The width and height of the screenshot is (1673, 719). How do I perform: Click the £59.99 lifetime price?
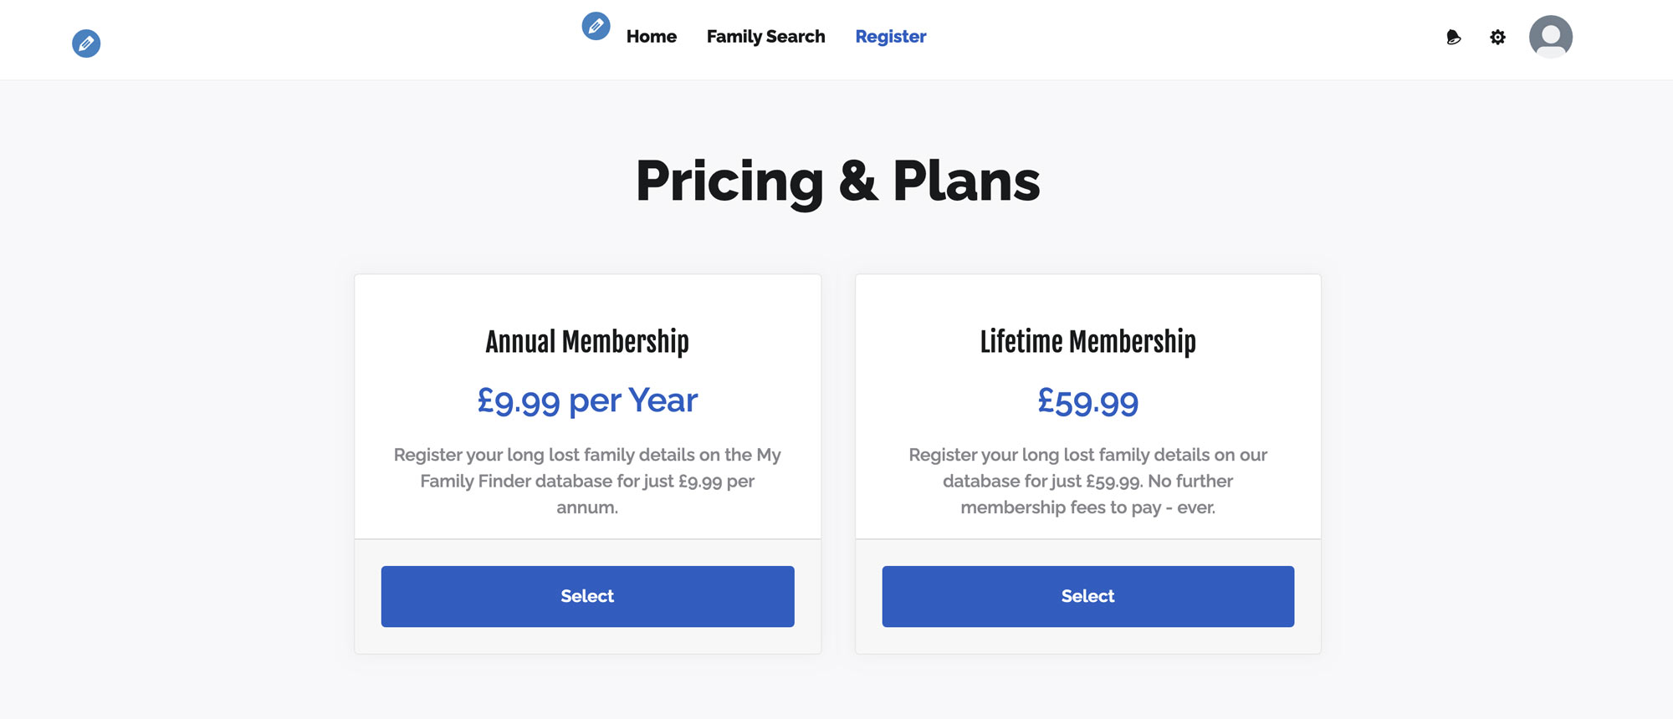coord(1087,401)
